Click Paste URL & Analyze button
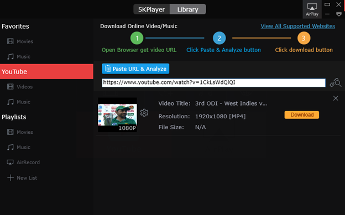This screenshot has height=215, width=345. tap(135, 69)
